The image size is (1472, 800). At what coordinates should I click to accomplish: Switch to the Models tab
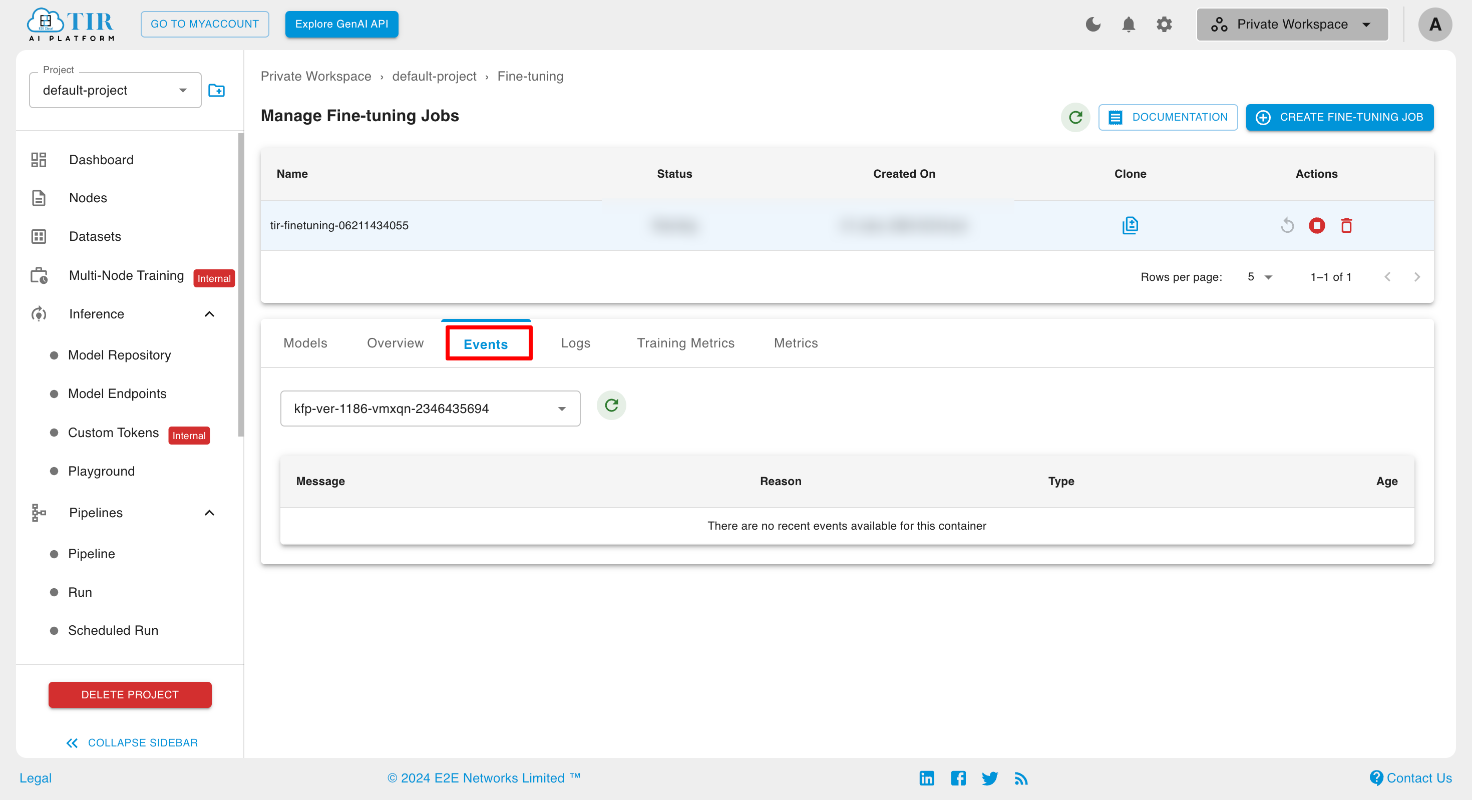click(305, 343)
